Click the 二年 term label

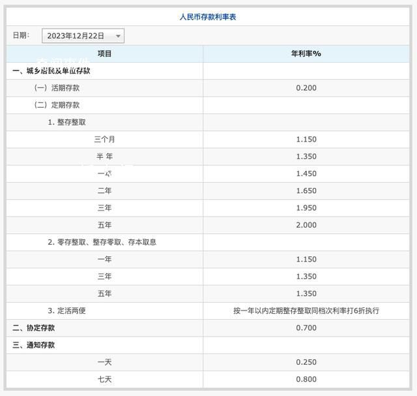104,191
